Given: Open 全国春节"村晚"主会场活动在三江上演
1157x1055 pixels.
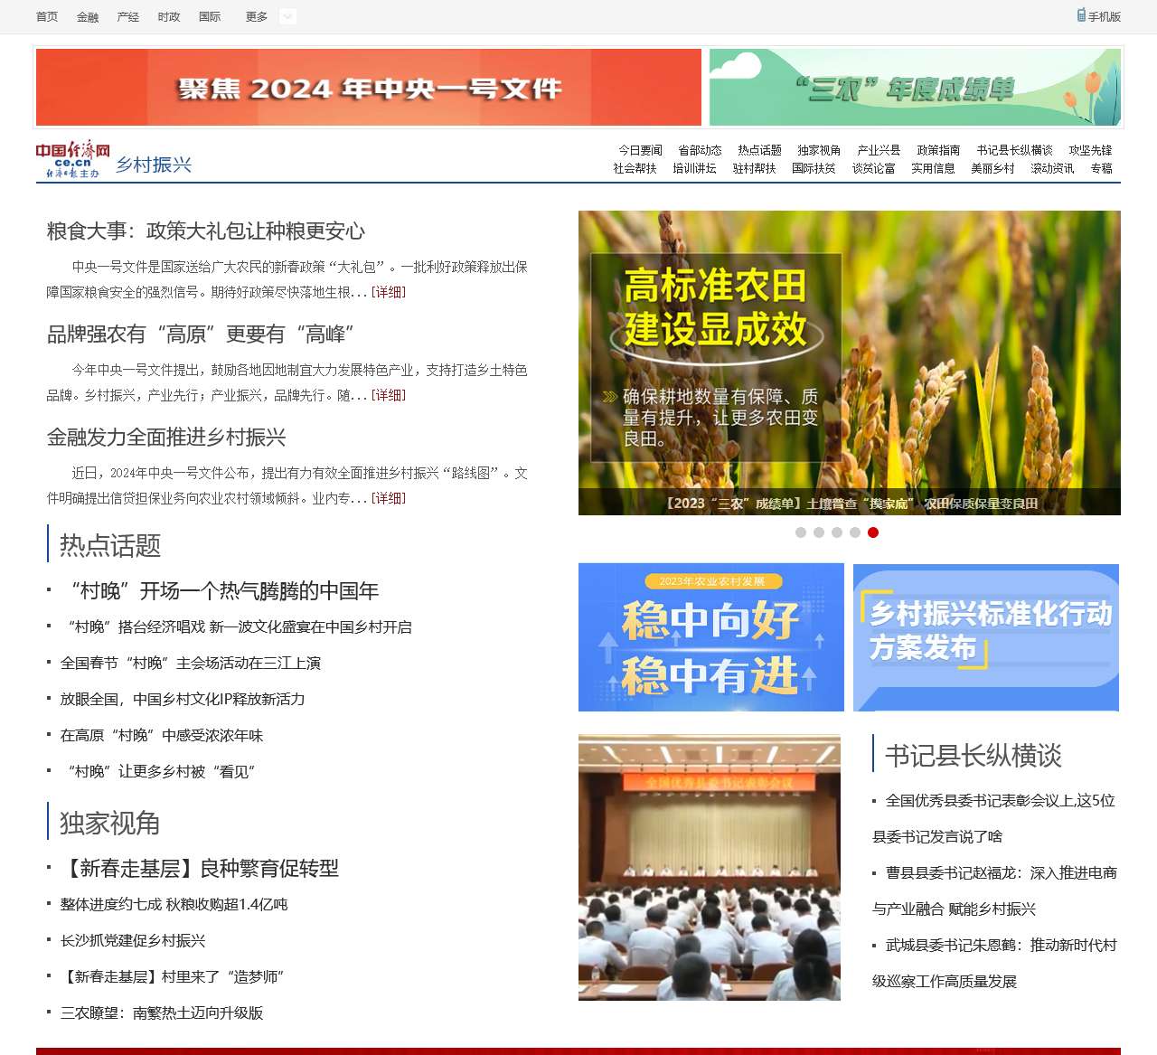Looking at the screenshot, I should pos(191,664).
